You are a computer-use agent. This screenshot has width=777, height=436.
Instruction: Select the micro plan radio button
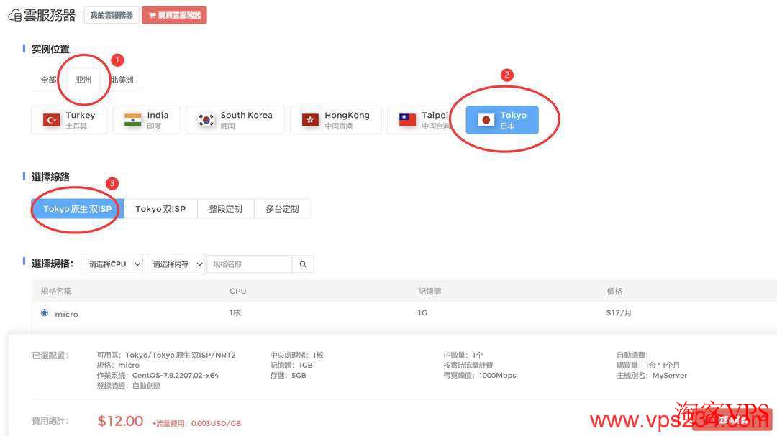coord(43,313)
